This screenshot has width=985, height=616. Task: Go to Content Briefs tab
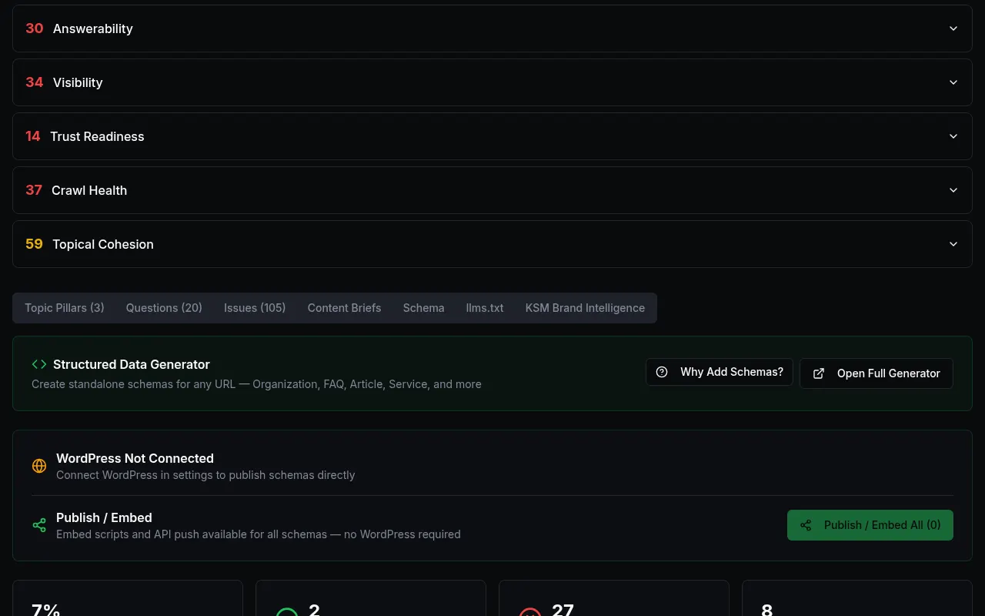344,308
